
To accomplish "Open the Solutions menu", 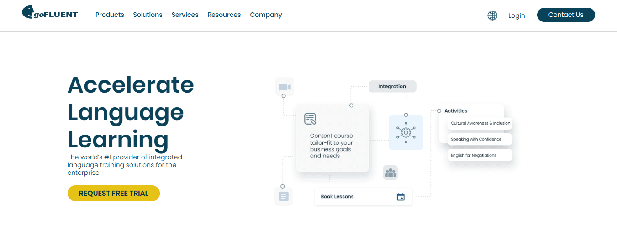I will pos(148,15).
